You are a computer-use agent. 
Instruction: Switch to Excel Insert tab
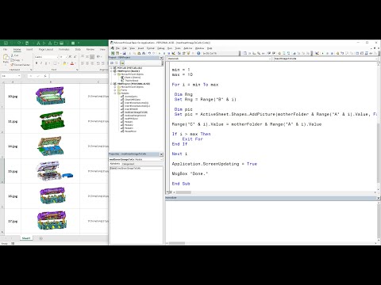(29, 49)
